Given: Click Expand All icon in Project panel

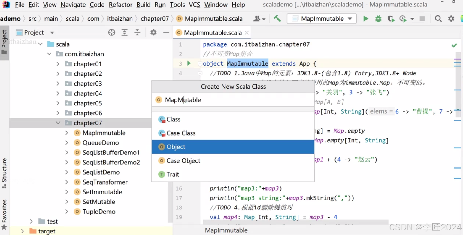Looking at the screenshot, I should pyautogui.click(x=124, y=32).
